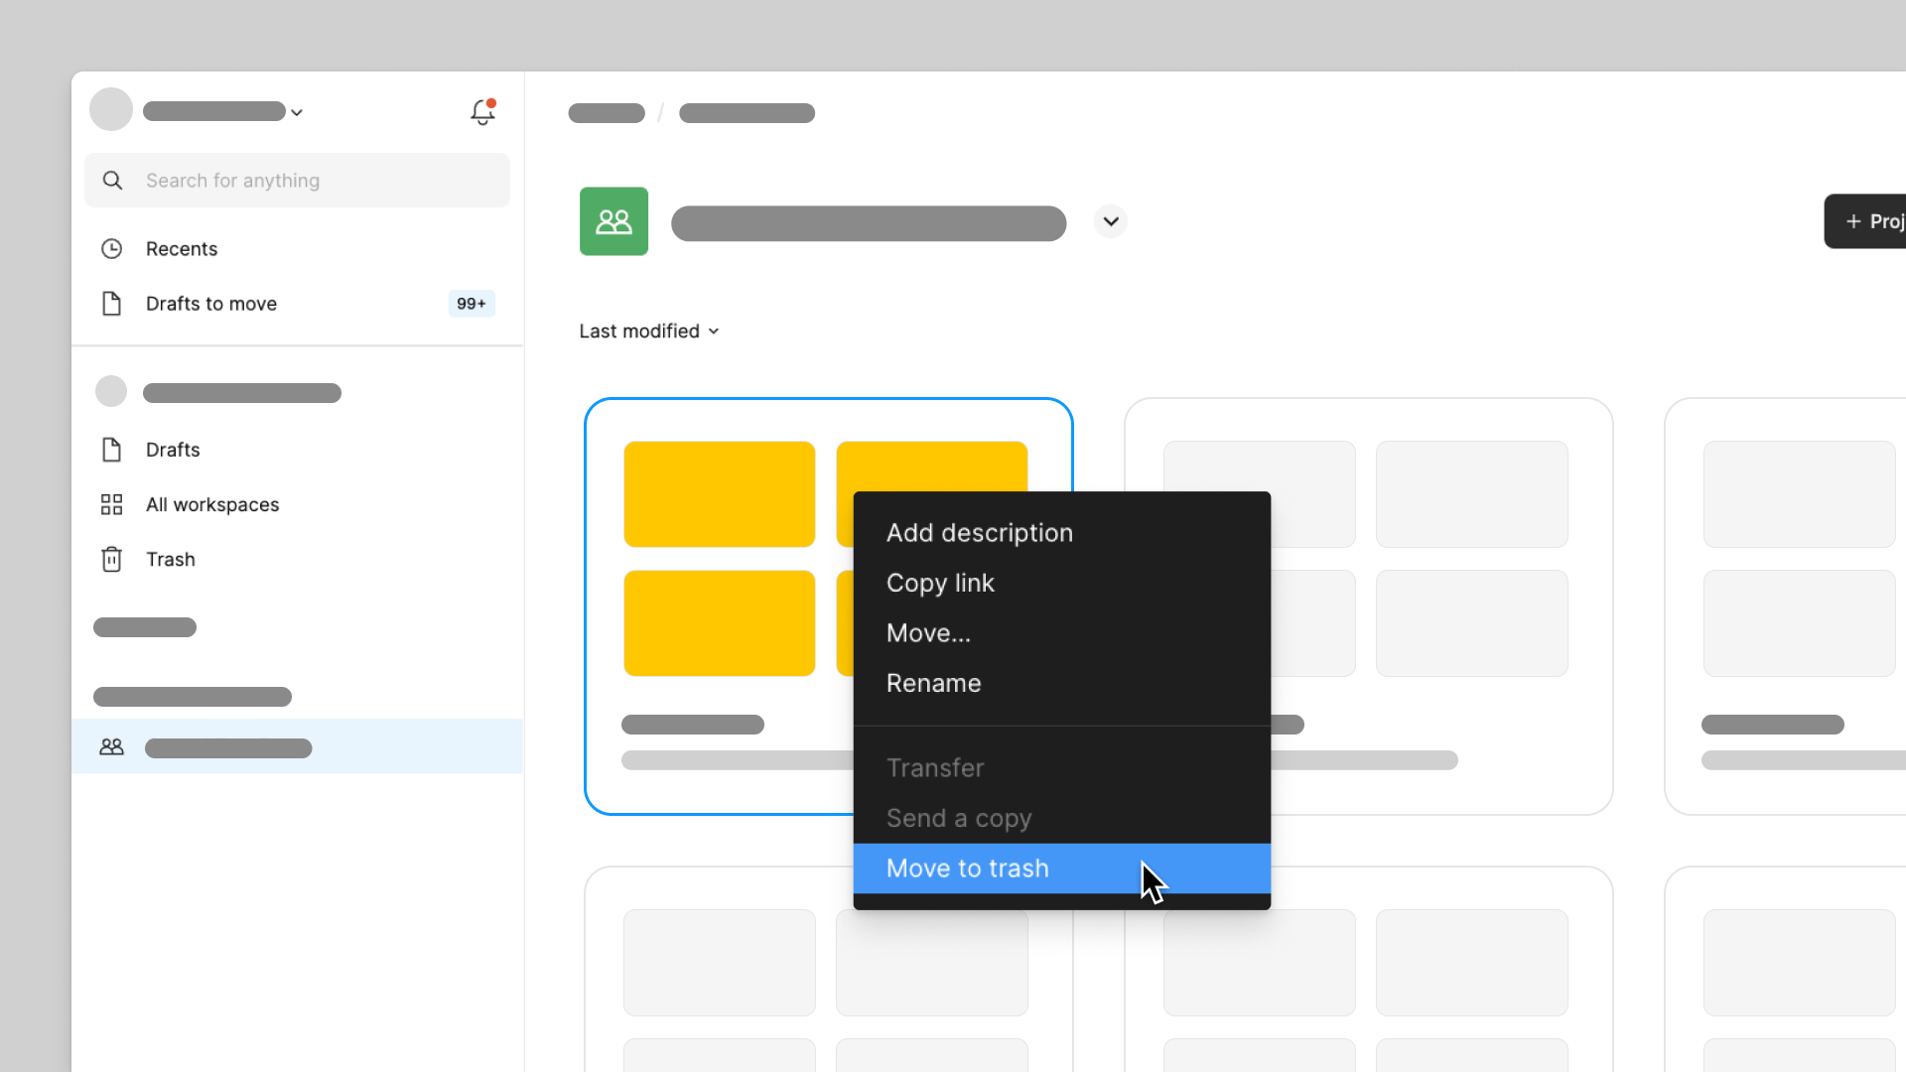This screenshot has width=1906, height=1072.
Task: Click the search magnifier icon
Action: (x=112, y=180)
